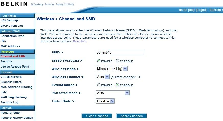The image size is (223, 121).
Task: Select DISABLE for ESSID Broadcast
Action: [x=117, y=61]
